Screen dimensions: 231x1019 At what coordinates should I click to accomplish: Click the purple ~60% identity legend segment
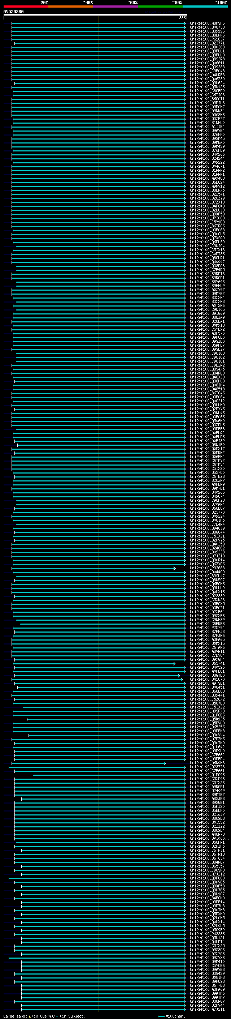pyautogui.click(x=116, y=7)
